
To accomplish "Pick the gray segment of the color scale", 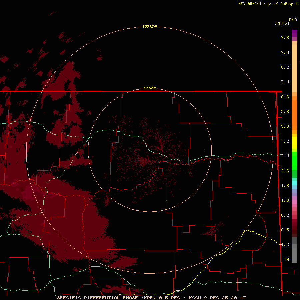I will coord(294,251).
